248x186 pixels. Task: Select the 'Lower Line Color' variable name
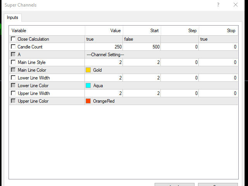33,86
